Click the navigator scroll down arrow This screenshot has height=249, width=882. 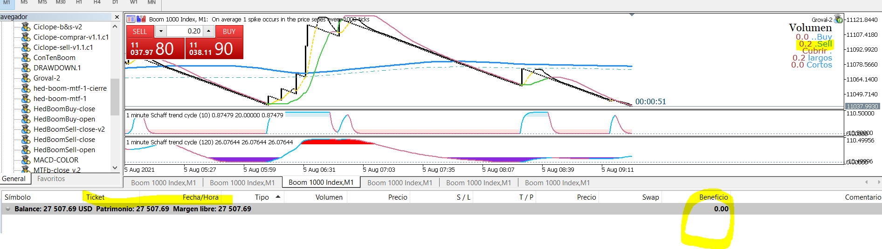115,168
